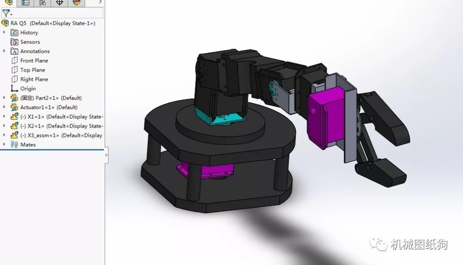This screenshot has height=265, width=463.
Task: Show more manager tabs with the arrow
Action: pyautogui.click(x=100, y=2)
